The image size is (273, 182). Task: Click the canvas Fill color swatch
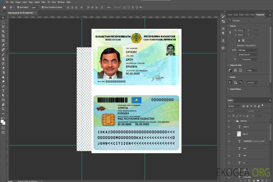click(239, 59)
